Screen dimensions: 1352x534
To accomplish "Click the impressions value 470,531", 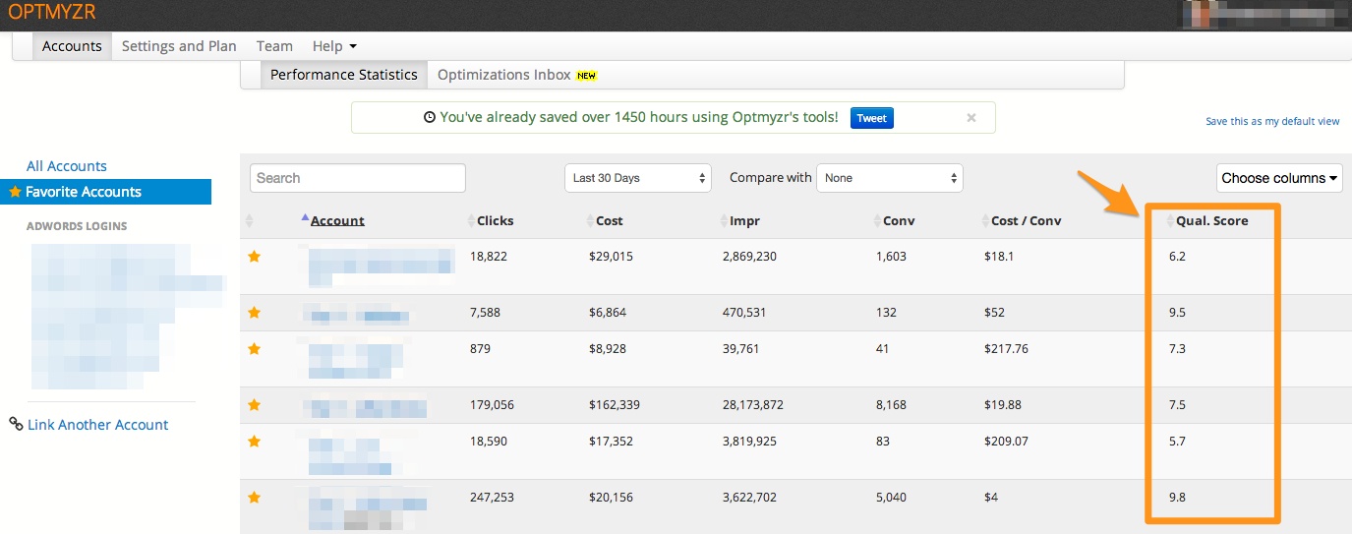I will [x=743, y=312].
